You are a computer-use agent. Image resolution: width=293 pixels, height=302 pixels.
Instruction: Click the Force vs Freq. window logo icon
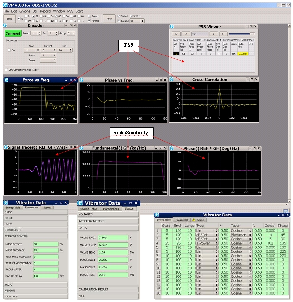pyautogui.click(x=6, y=80)
